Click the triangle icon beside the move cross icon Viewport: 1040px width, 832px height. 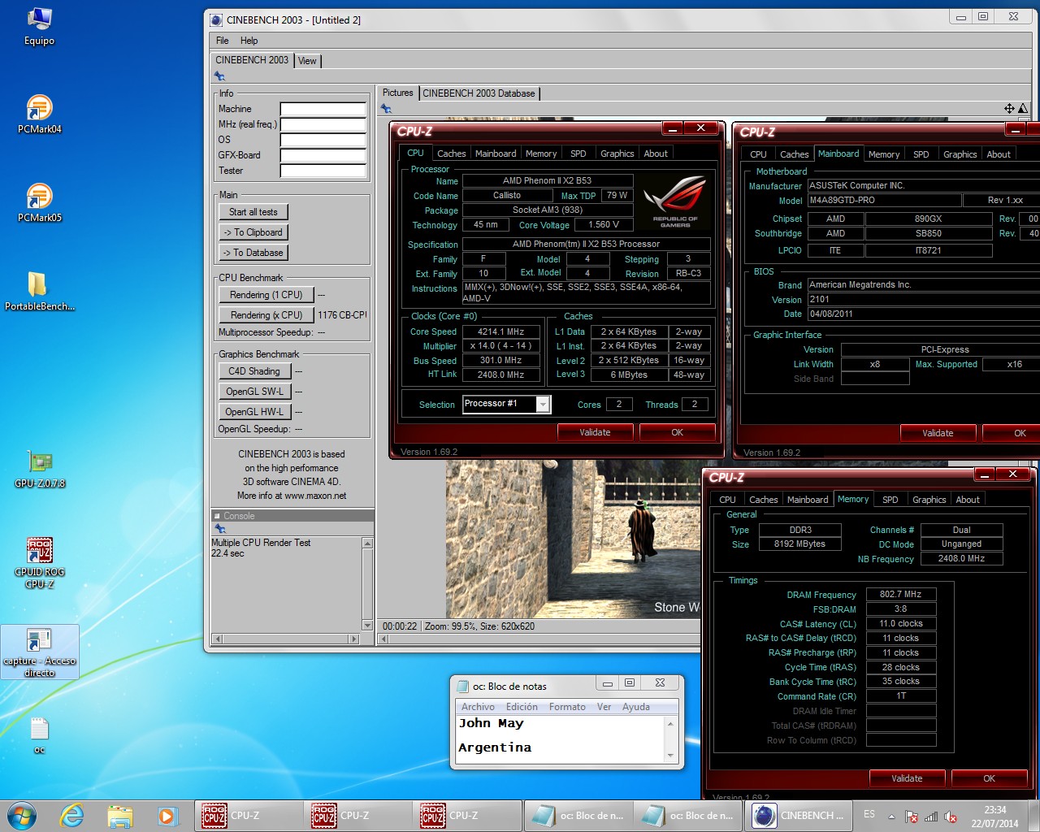1023,108
